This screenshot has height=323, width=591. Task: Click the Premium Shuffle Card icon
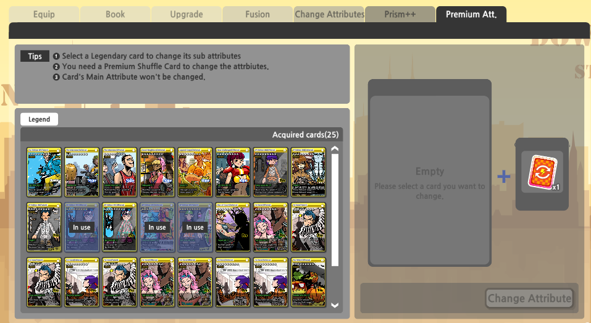pos(542,172)
